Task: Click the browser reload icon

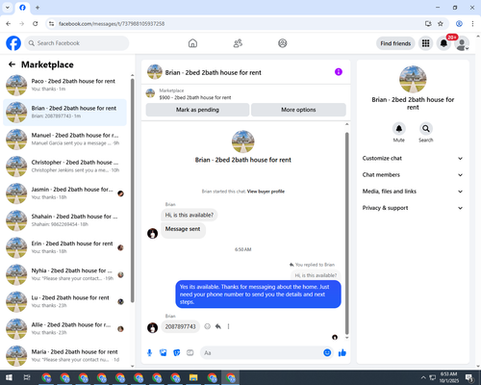Action: [36, 24]
